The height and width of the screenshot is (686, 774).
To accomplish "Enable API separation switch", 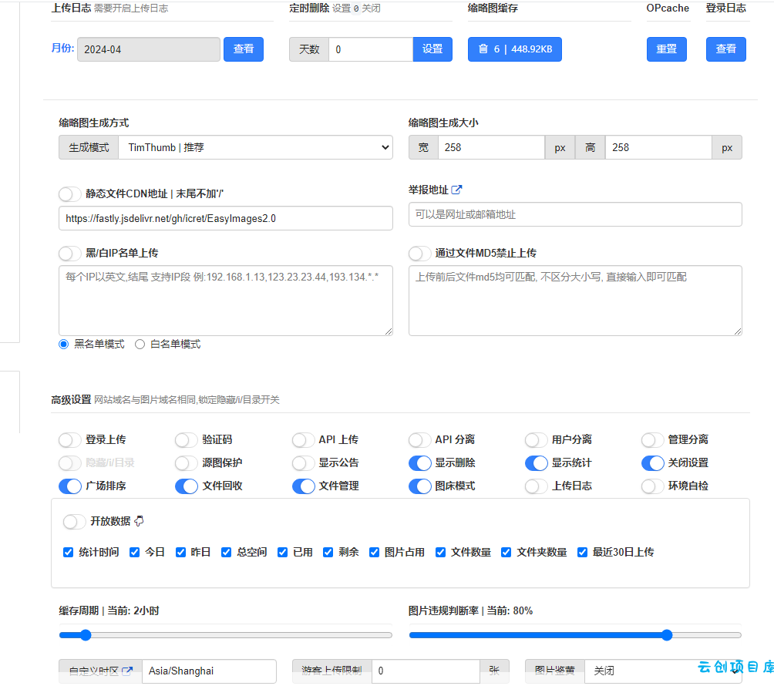I will coord(419,439).
